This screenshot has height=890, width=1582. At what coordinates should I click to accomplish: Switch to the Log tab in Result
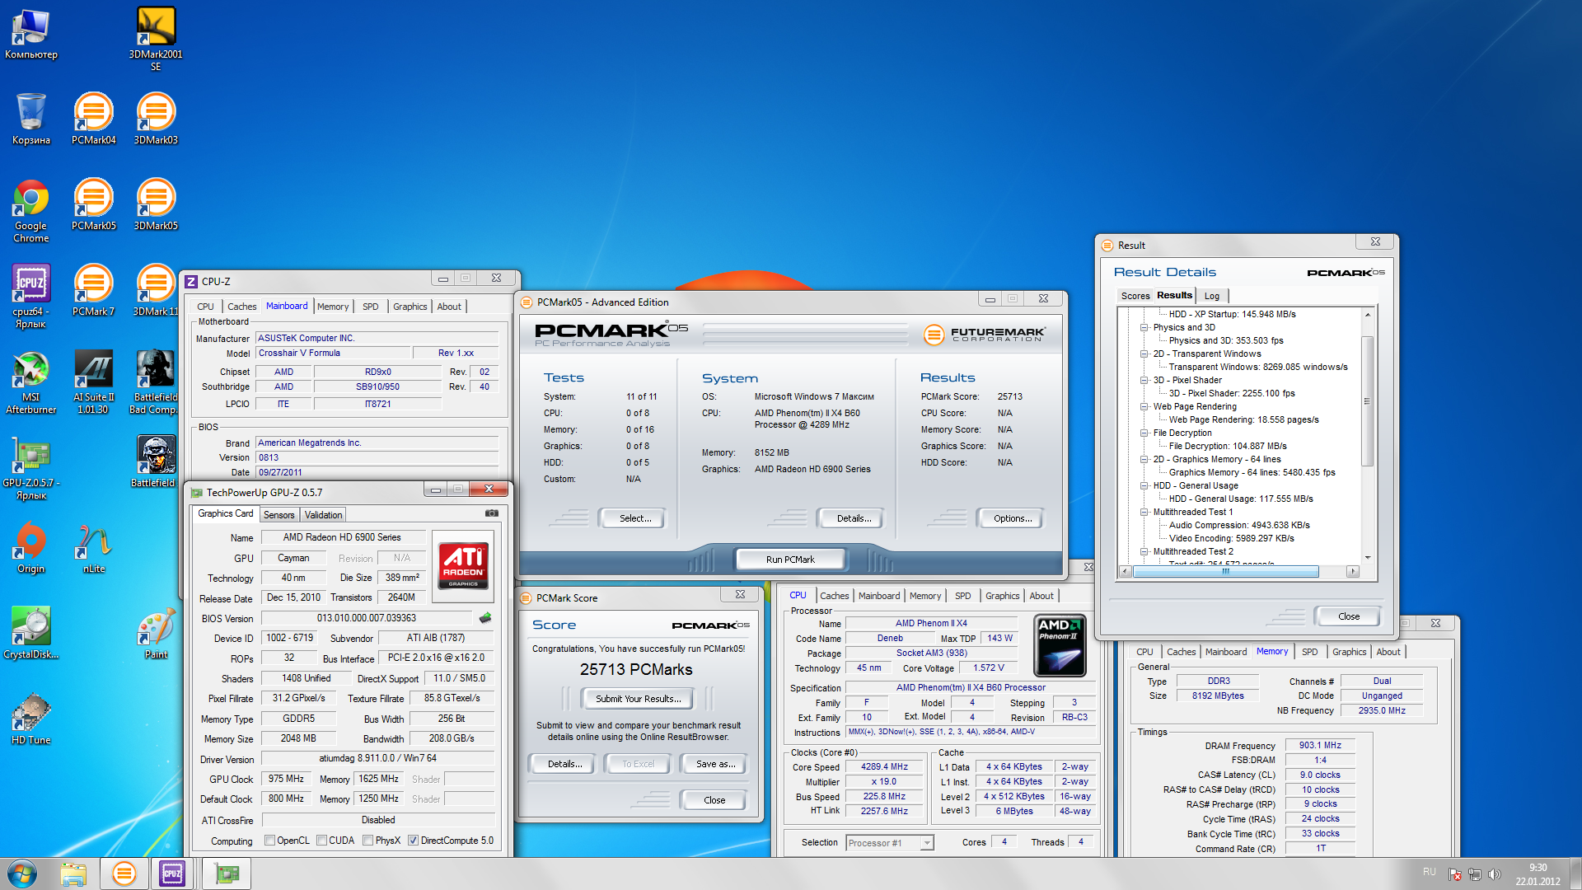click(x=1211, y=296)
